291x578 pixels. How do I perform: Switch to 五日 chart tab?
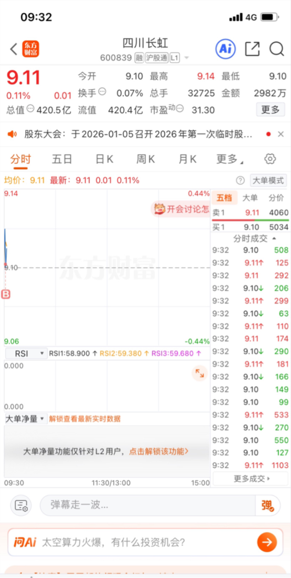[x=62, y=159]
